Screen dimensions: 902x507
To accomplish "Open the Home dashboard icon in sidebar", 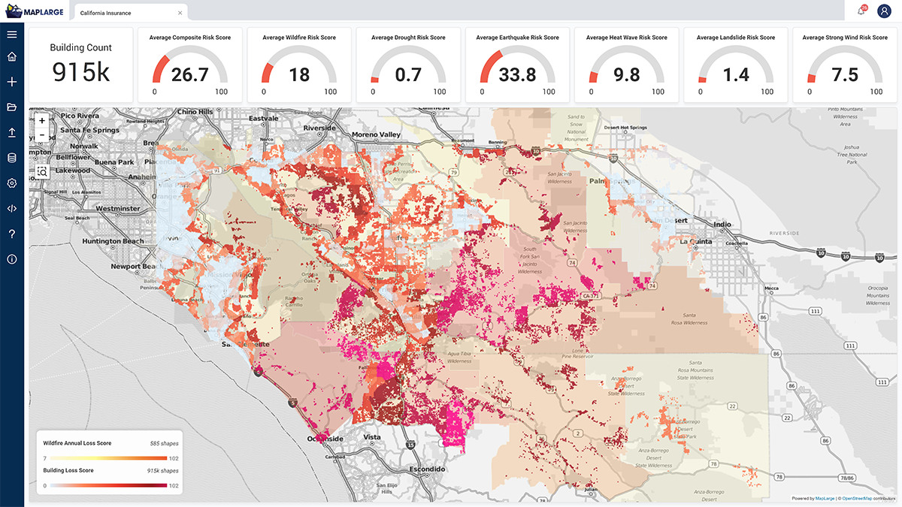I will 11,56.
